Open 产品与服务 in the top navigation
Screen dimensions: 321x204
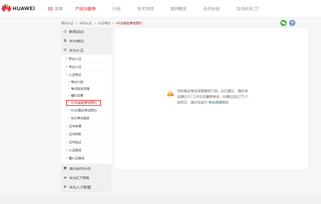(85, 9)
